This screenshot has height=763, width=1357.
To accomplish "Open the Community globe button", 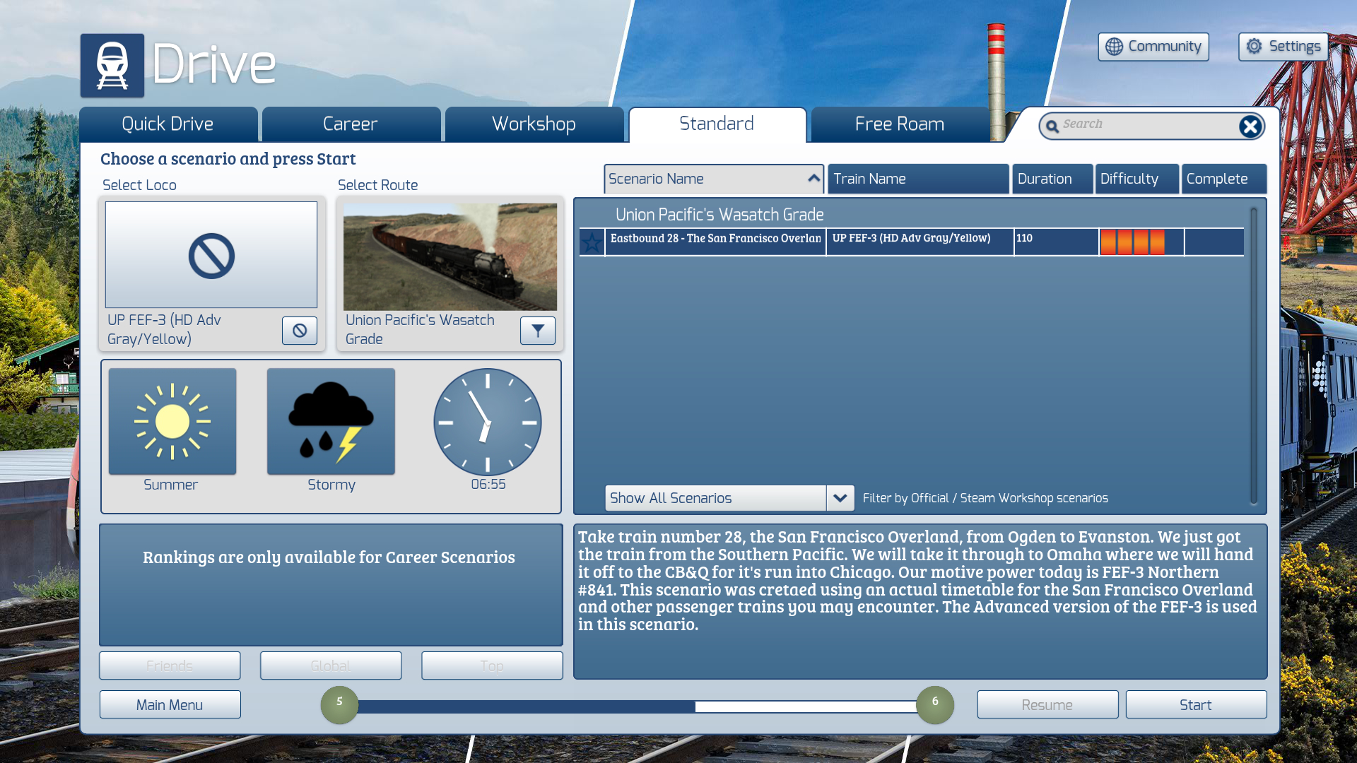I will click(1153, 47).
